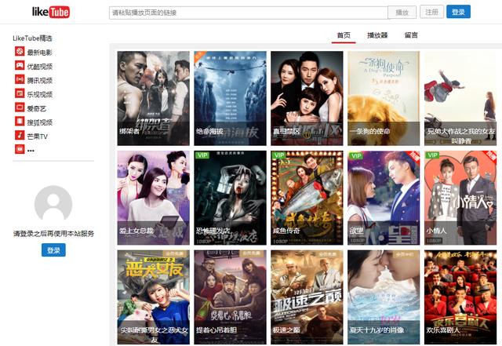Open the 绑架者 movie poster
The height and width of the screenshot is (346, 502).
coord(154,98)
